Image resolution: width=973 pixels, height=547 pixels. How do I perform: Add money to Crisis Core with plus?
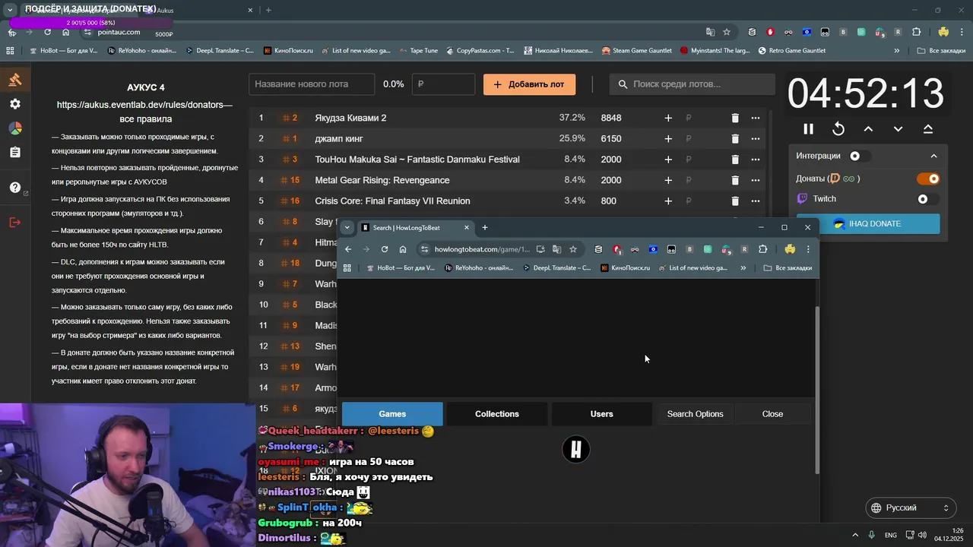(x=668, y=201)
